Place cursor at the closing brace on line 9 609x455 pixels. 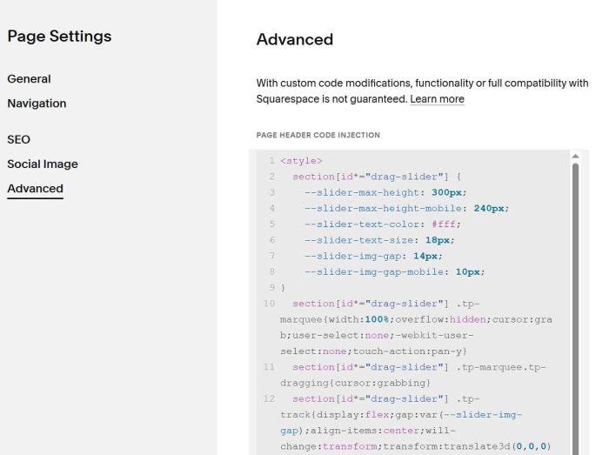(x=283, y=287)
